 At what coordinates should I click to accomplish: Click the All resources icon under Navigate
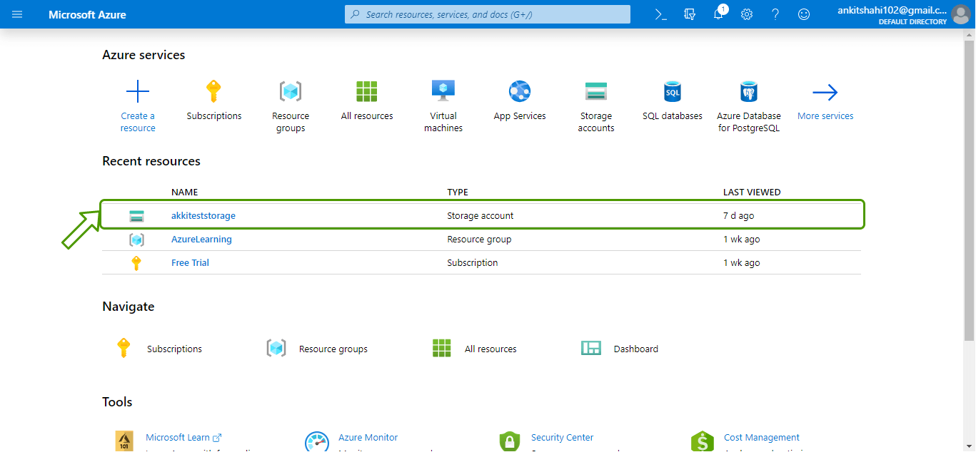442,348
